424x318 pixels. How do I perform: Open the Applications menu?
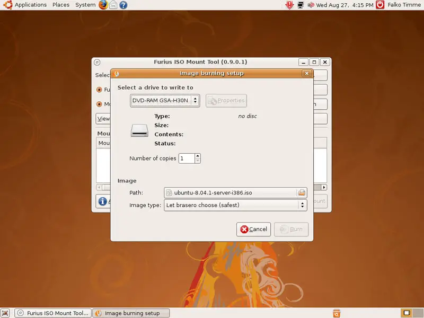point(31,5)
